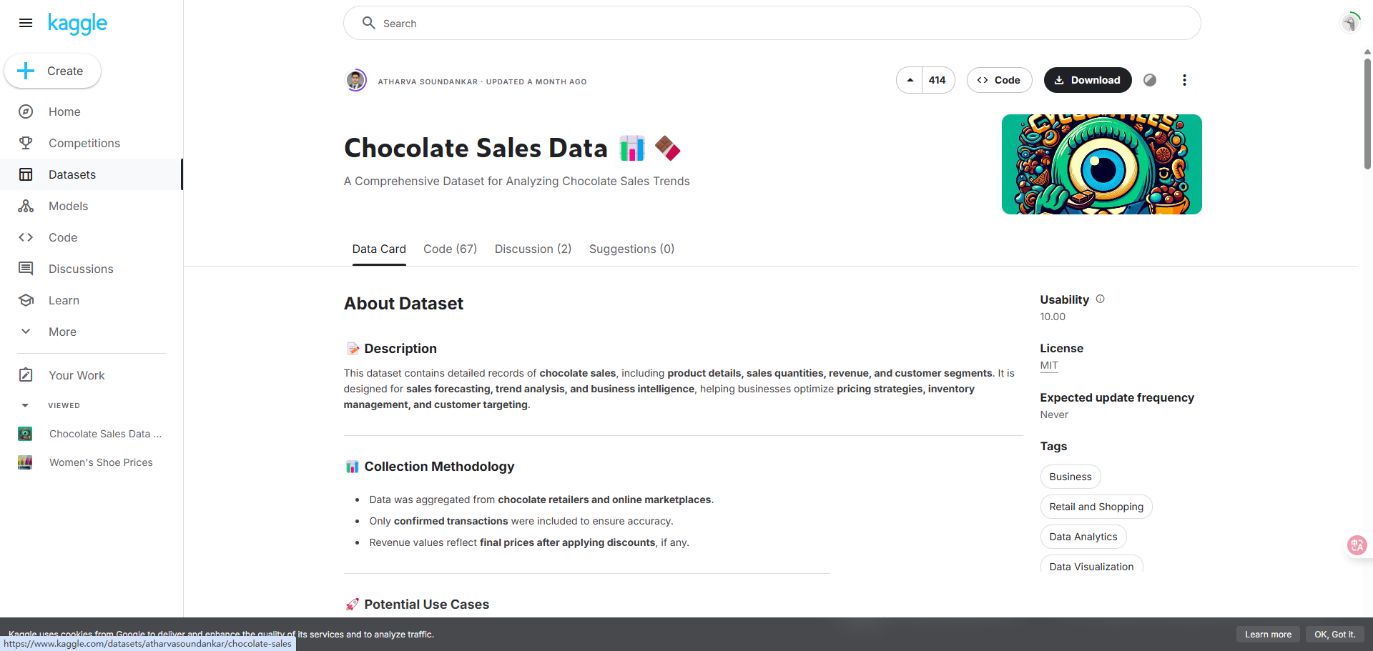This screenshot has height=651, width=1373.
Task: Toggle the dark theme circle button
Action: coord(1150,80)
